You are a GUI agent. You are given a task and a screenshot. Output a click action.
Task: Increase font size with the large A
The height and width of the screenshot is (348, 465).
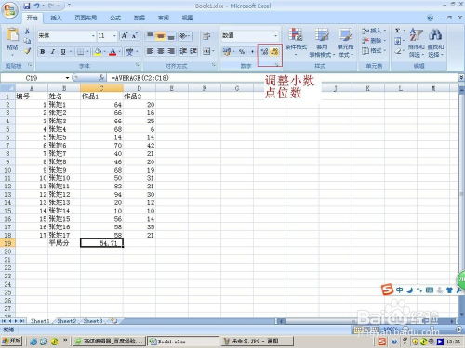tap(125, 36)
